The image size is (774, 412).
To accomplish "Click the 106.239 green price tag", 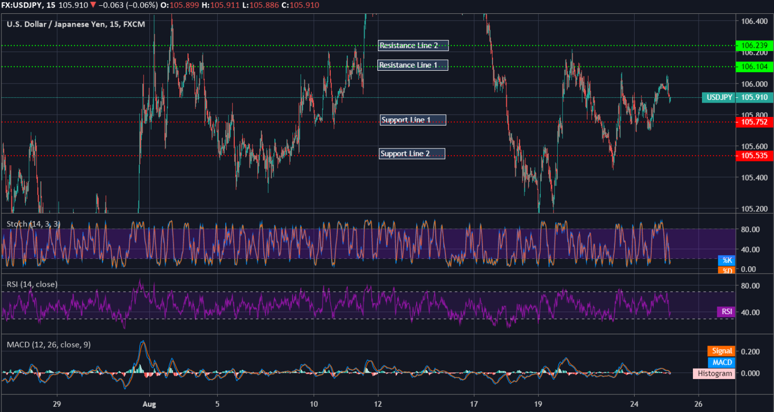I will tap(754, 46).
